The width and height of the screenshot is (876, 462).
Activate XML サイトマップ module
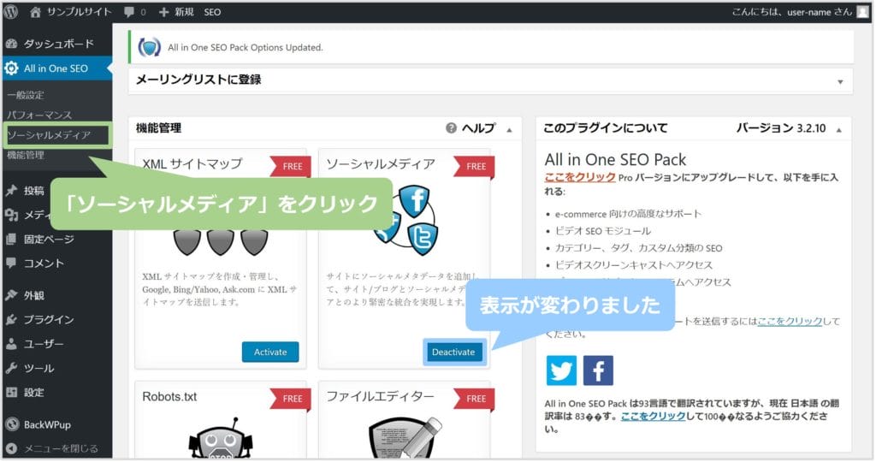pos(270,352)
